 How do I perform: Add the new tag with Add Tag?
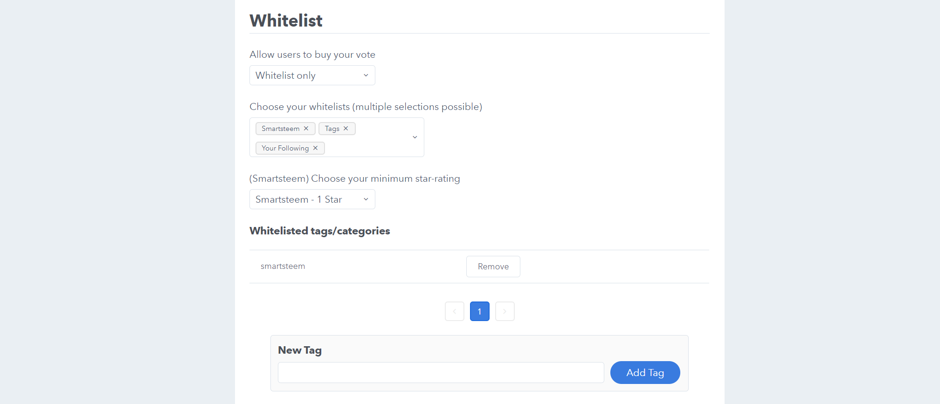[645, 373]
